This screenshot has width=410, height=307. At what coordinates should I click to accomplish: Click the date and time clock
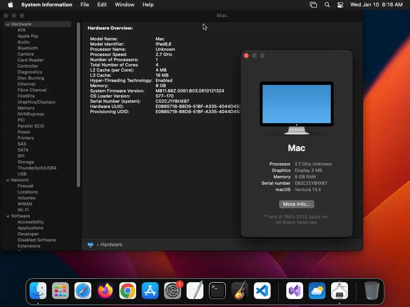[376, 5]
